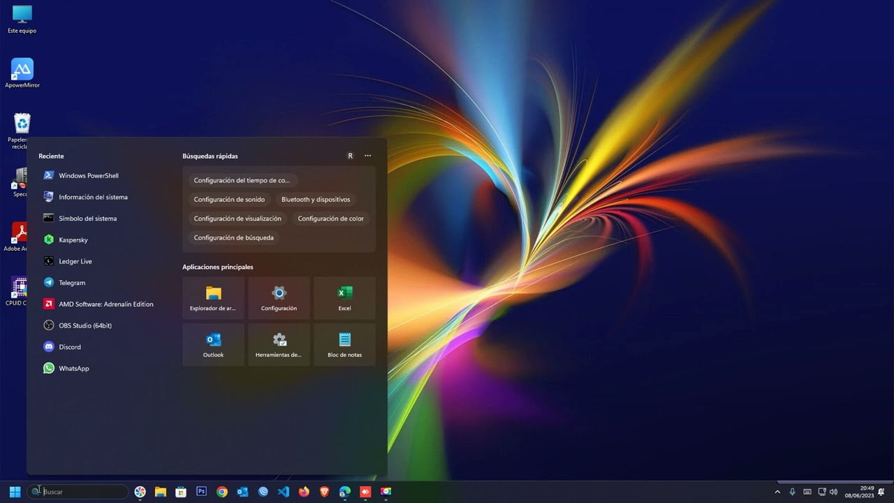The height and width of the screenshot is (503, 894).
Task: Launch Bloc de notas from top apps
Action: [x=344, y=344]
